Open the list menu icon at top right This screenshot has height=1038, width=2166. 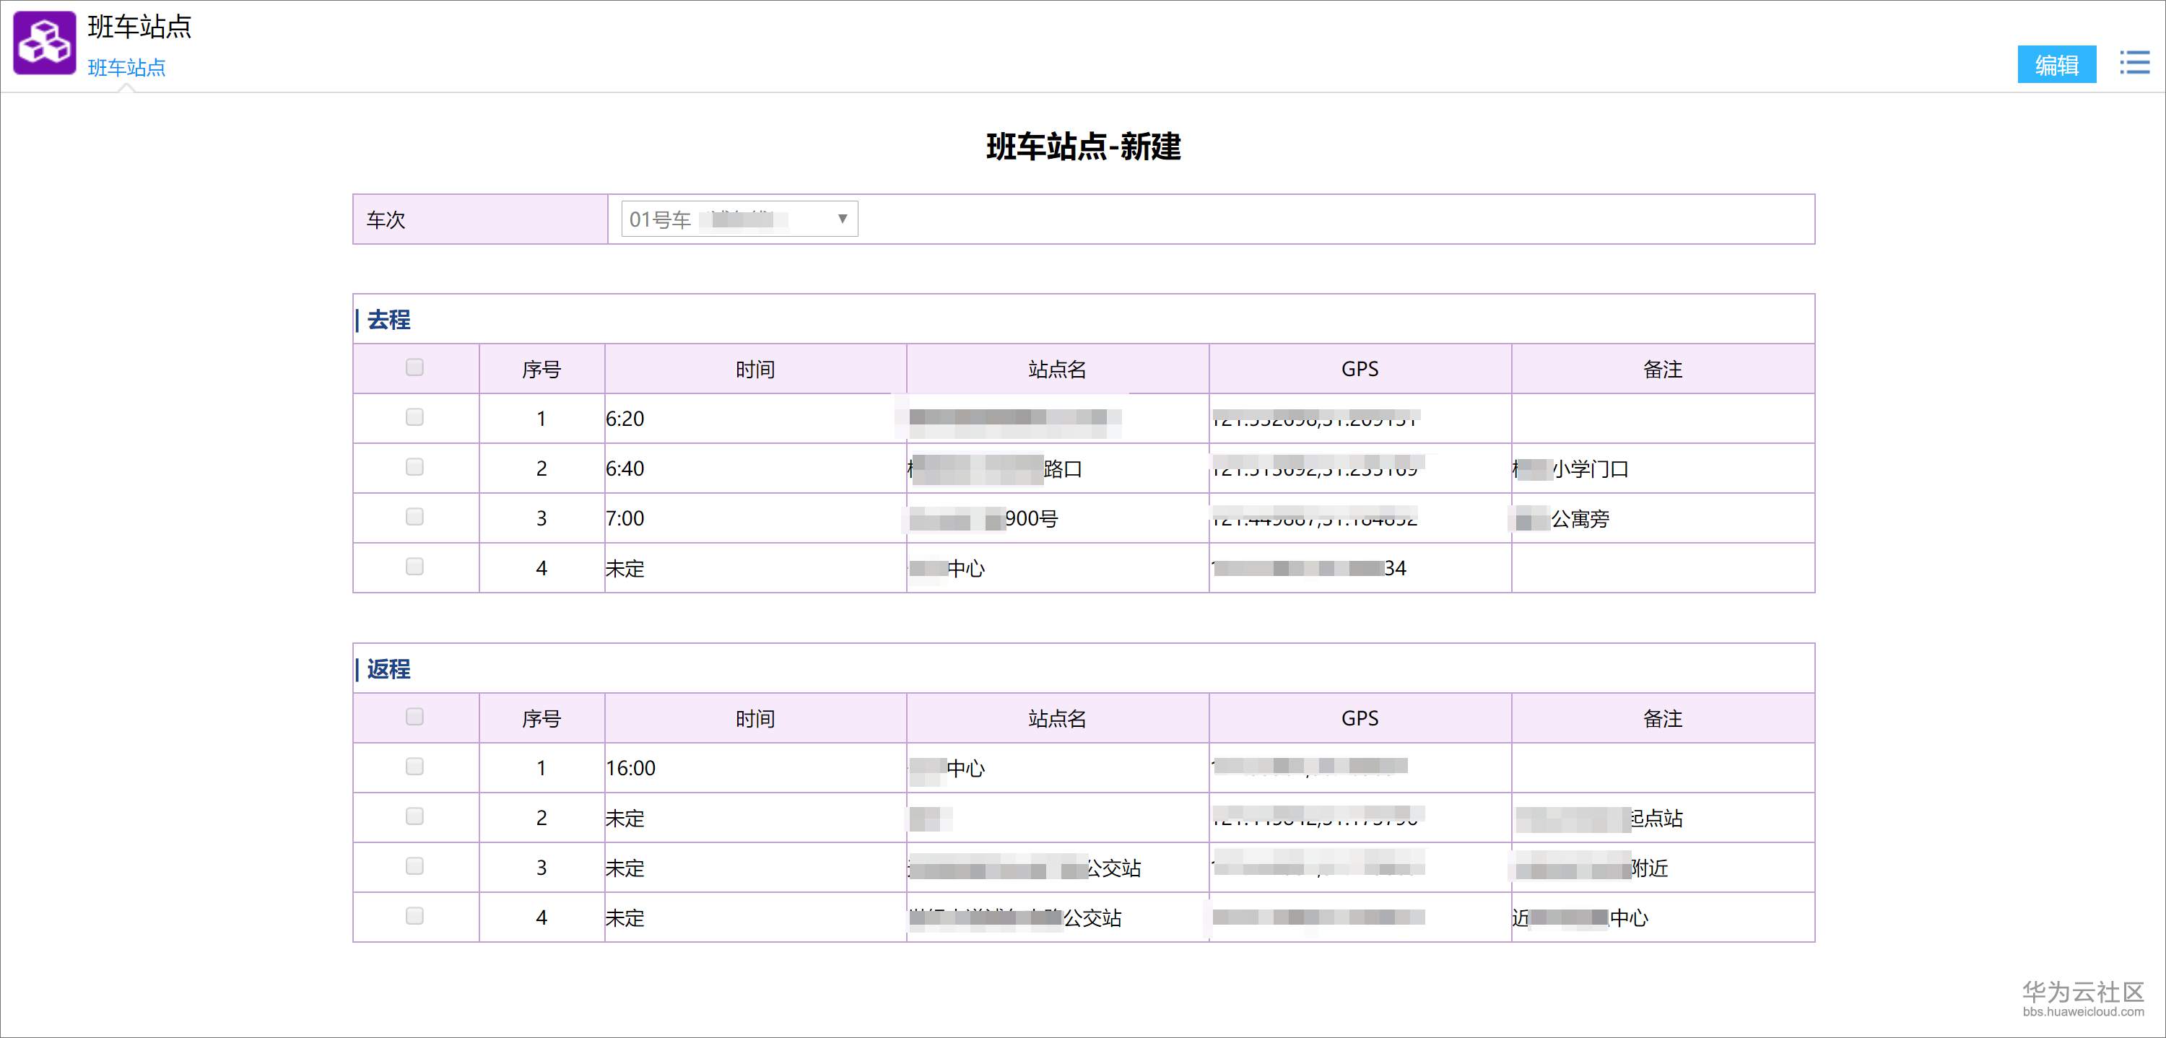tap(2134, 63)
